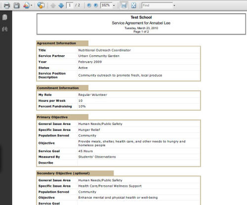The width and height of the screenshot is (247, 205).
Task: Click 'Community outreach to promote fresh, local produce'
Action: [120, 76]
